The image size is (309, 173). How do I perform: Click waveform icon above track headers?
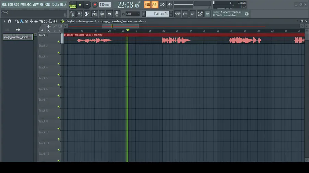click(x=48, y=26)
